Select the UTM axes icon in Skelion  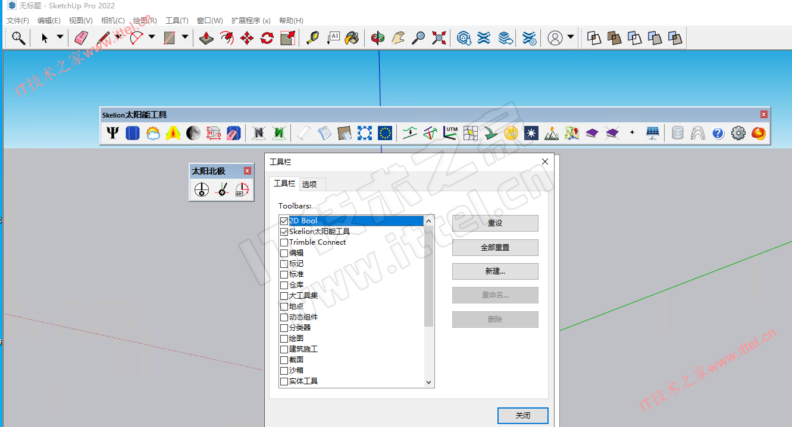[450, 133]
